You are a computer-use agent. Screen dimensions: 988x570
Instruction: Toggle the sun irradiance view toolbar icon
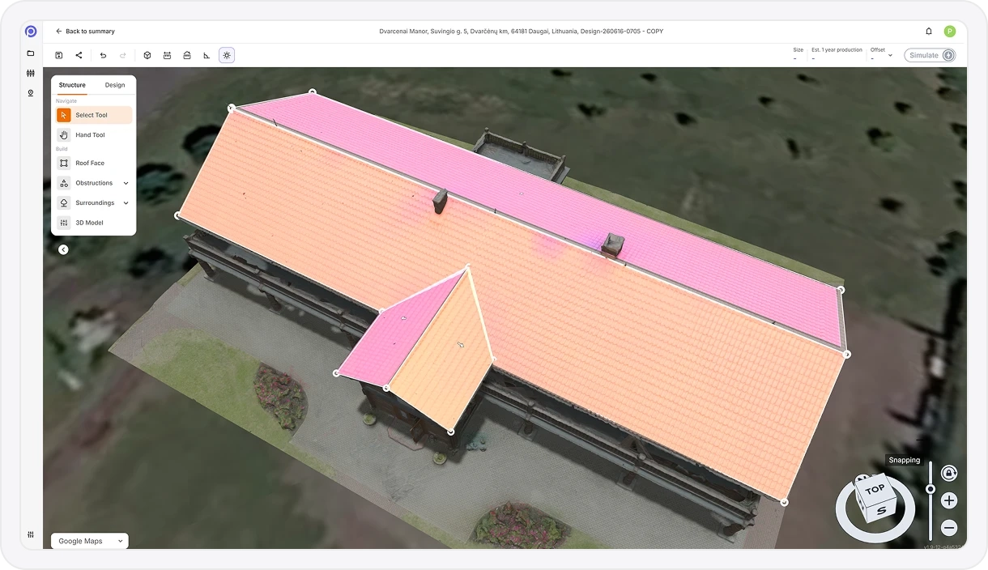point(227,55)
